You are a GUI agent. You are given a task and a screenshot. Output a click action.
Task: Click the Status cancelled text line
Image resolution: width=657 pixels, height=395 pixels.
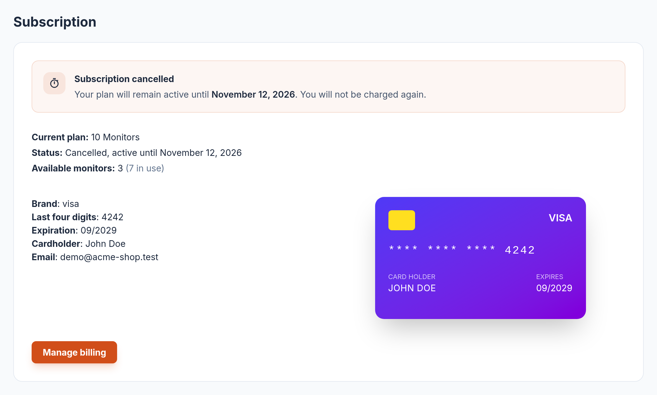137,153
